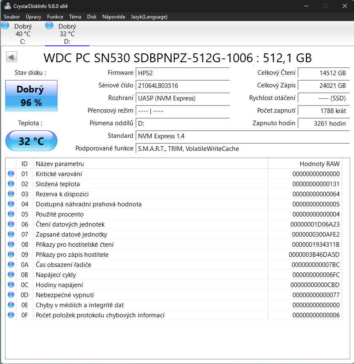Click the blue status orb above C: drive
354x364 pixels.
point(5,25)
